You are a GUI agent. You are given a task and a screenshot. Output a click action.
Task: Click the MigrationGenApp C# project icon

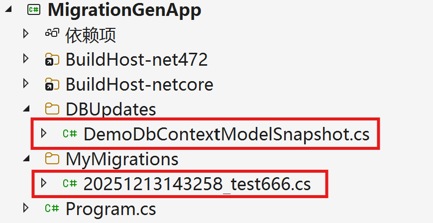34,10
